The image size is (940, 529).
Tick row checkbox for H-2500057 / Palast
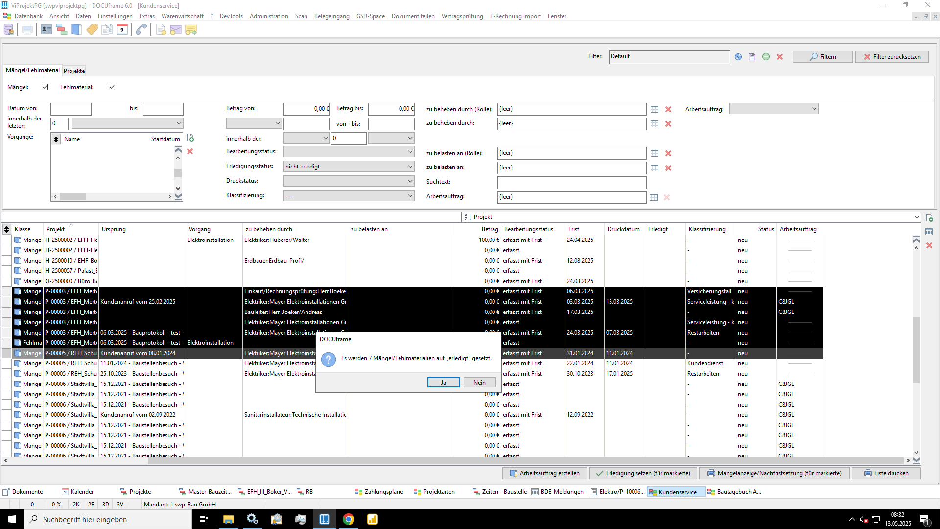[7, 271]
